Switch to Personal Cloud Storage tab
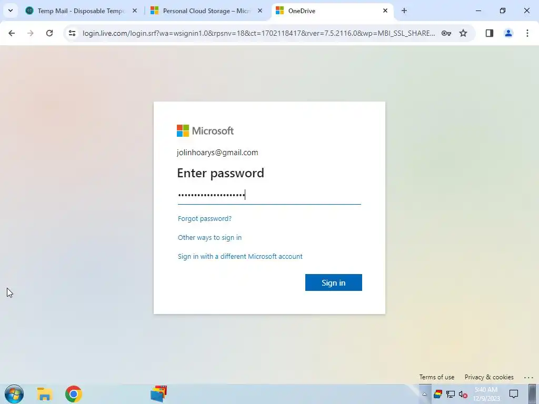Image resolution: width=539 pixels, height=404 pixels. (206, 11)
